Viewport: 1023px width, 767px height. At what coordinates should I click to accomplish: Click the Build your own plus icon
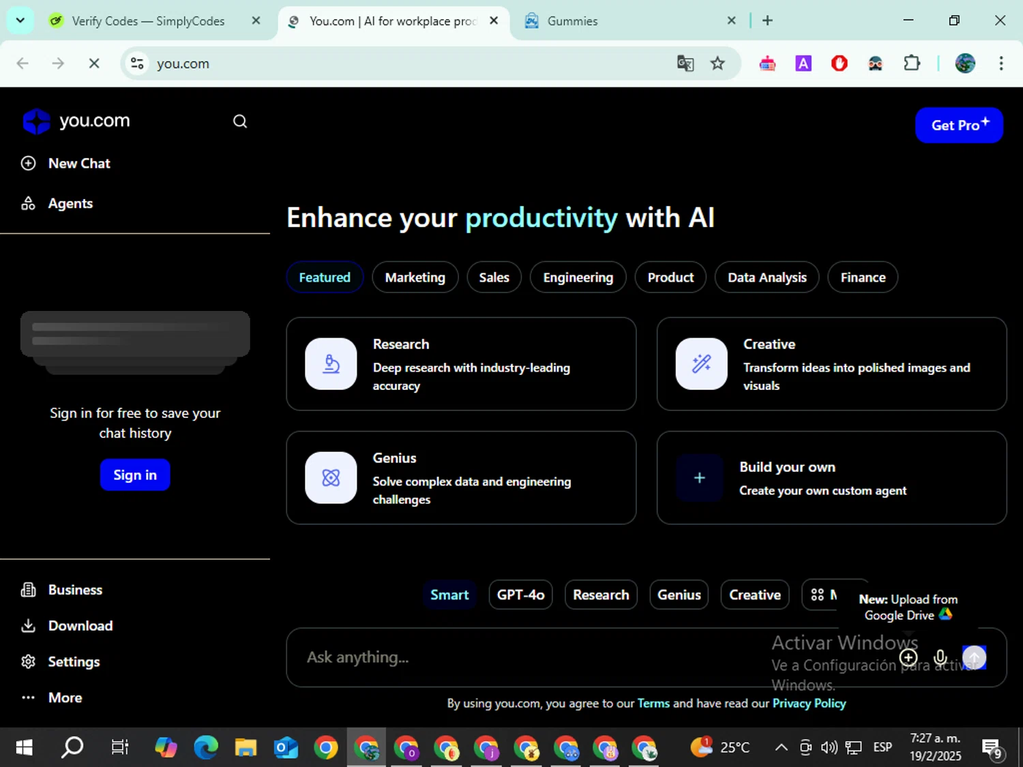pos(699,478)
